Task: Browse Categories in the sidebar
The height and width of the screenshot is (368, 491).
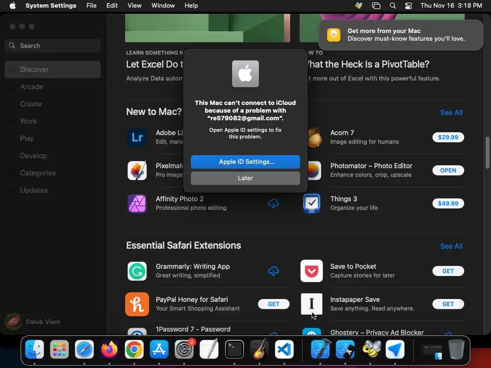Action: pos(53,172)
